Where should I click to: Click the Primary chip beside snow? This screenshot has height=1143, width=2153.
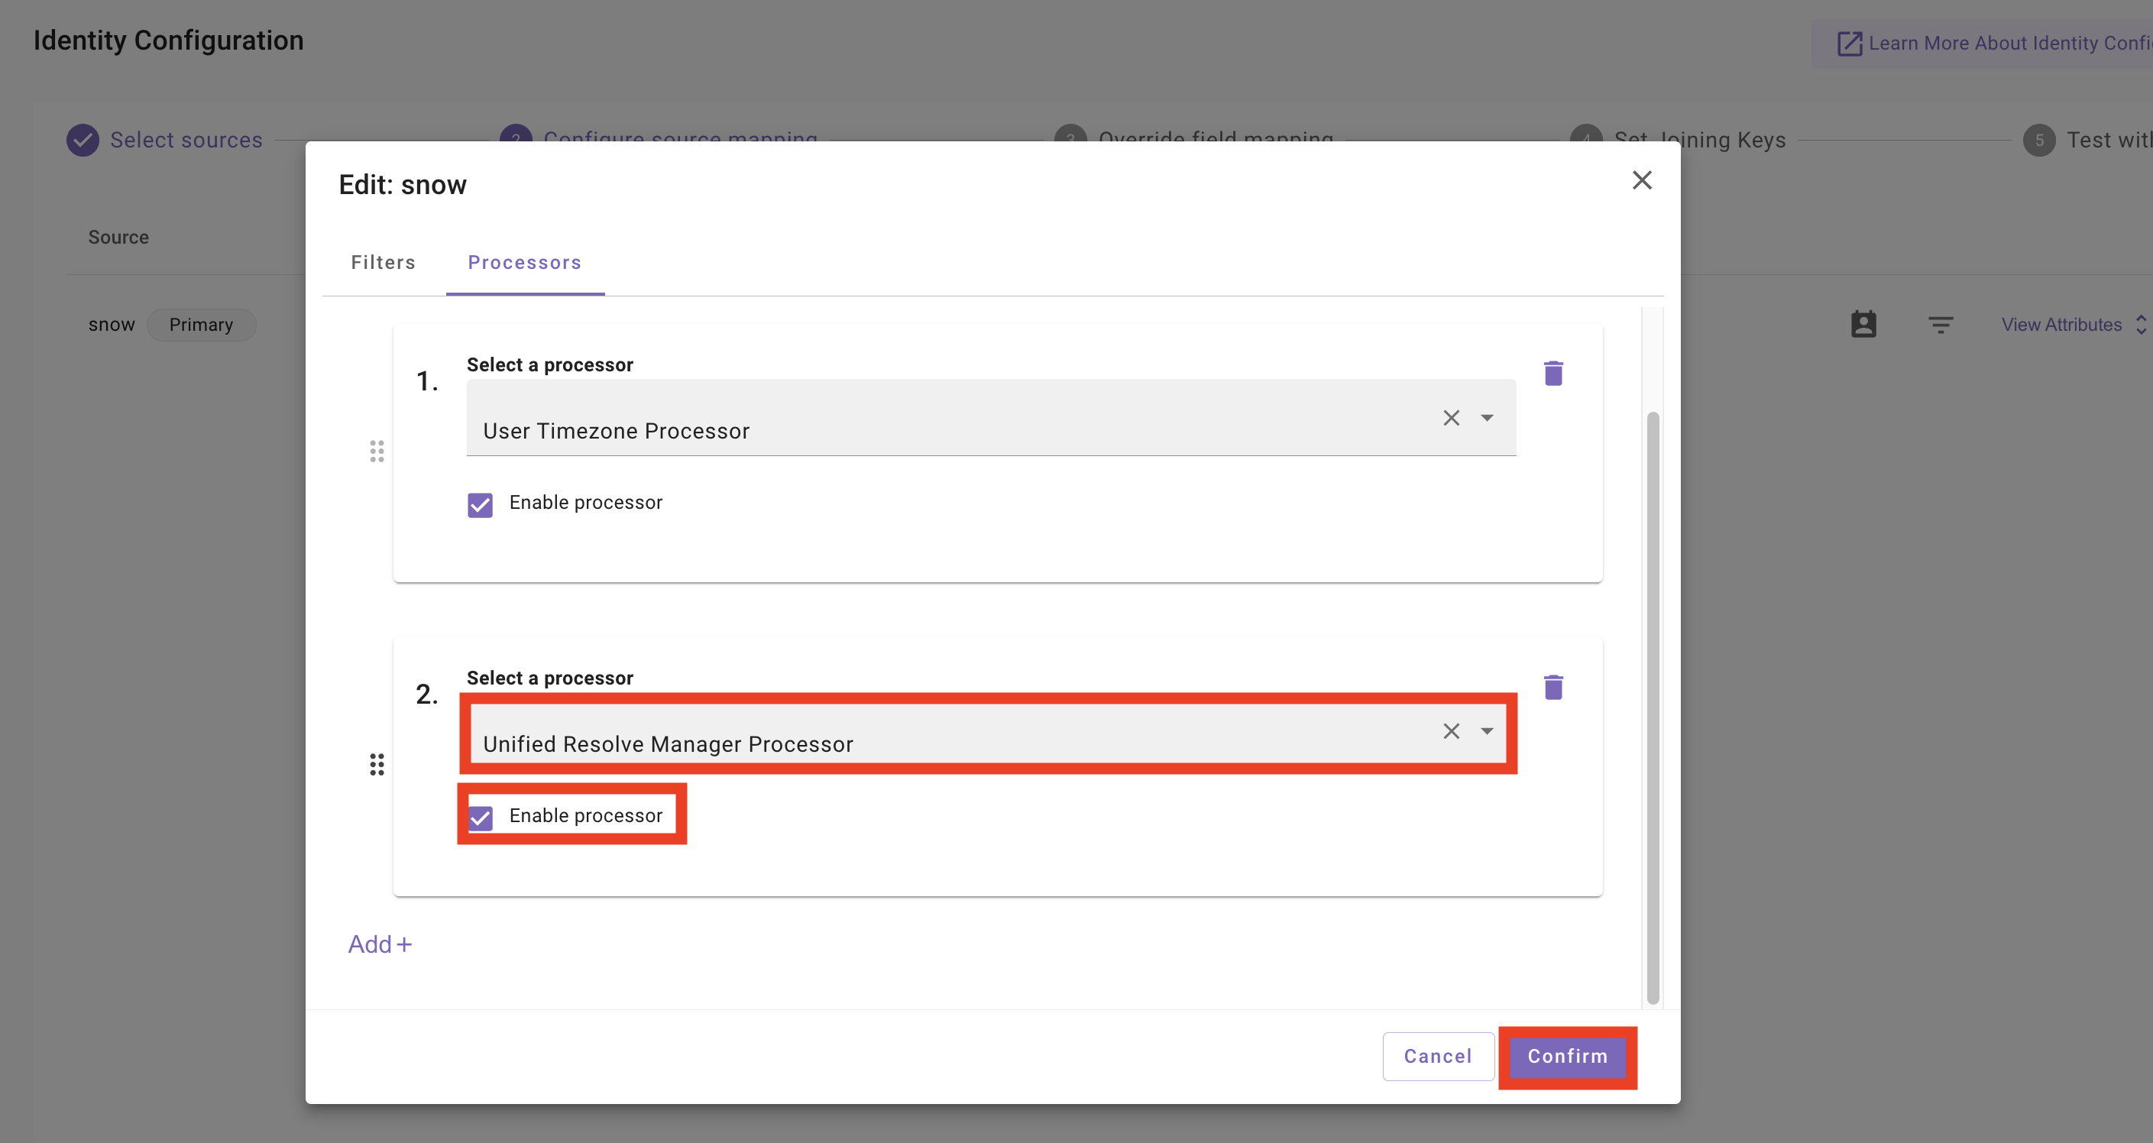pos(201,324)
